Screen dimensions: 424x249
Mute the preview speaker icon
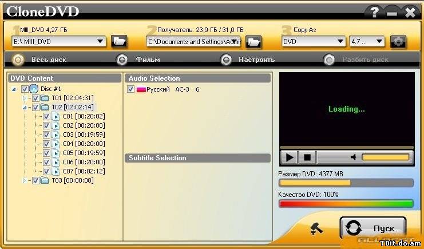point(353,157)
